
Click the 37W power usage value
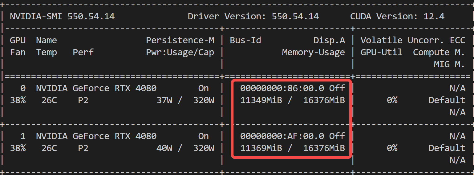click(x=164, y=100)
